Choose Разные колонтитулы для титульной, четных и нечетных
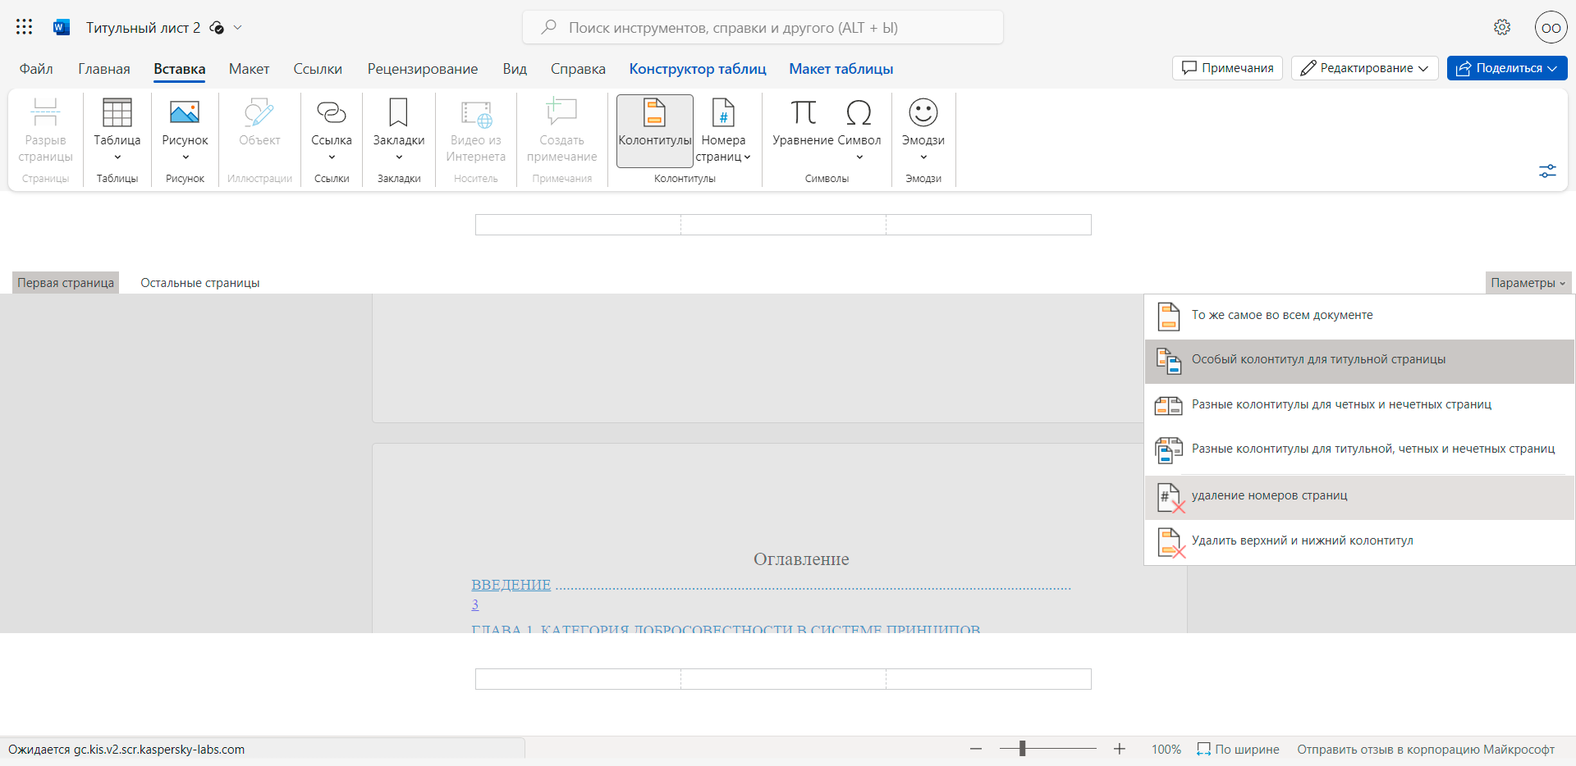The height and width of the screenshot is (766, 1576). click(x=1359, y=449)
